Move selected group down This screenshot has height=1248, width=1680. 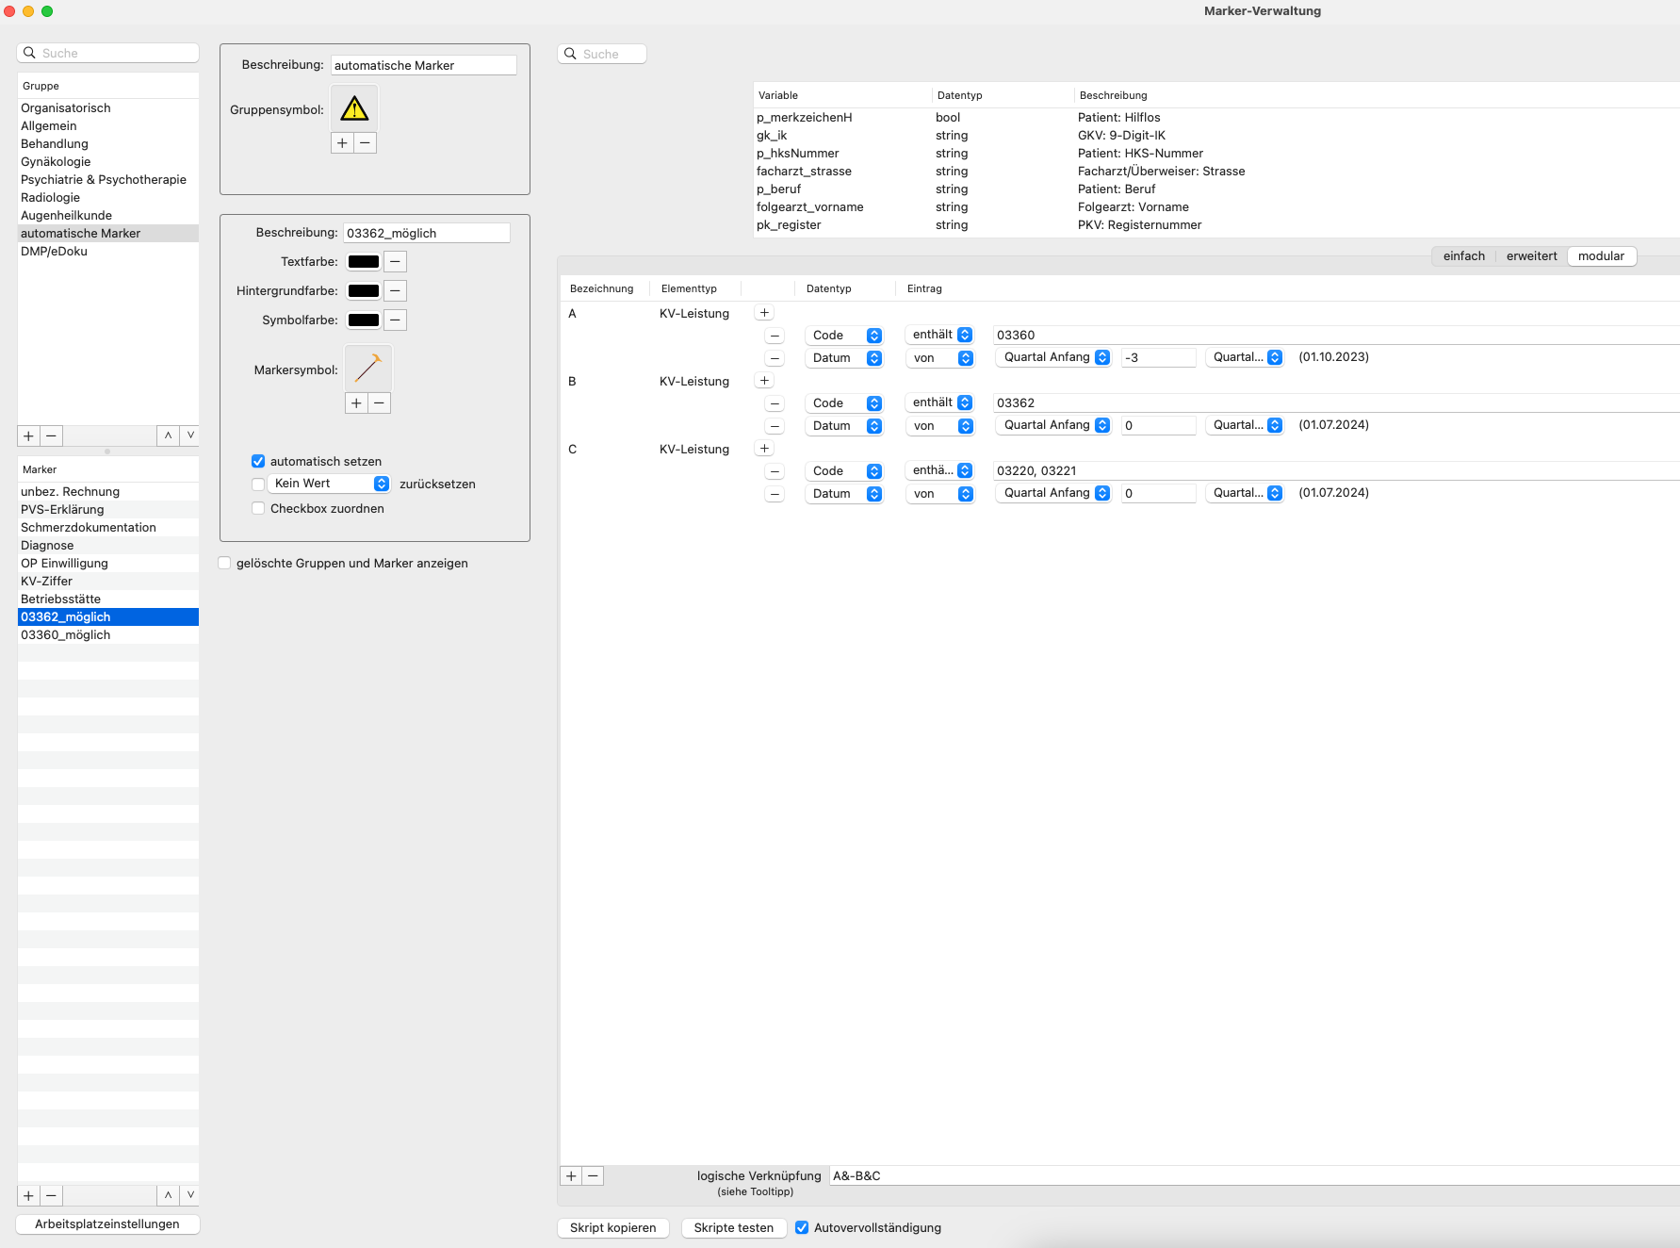point(190,435)
